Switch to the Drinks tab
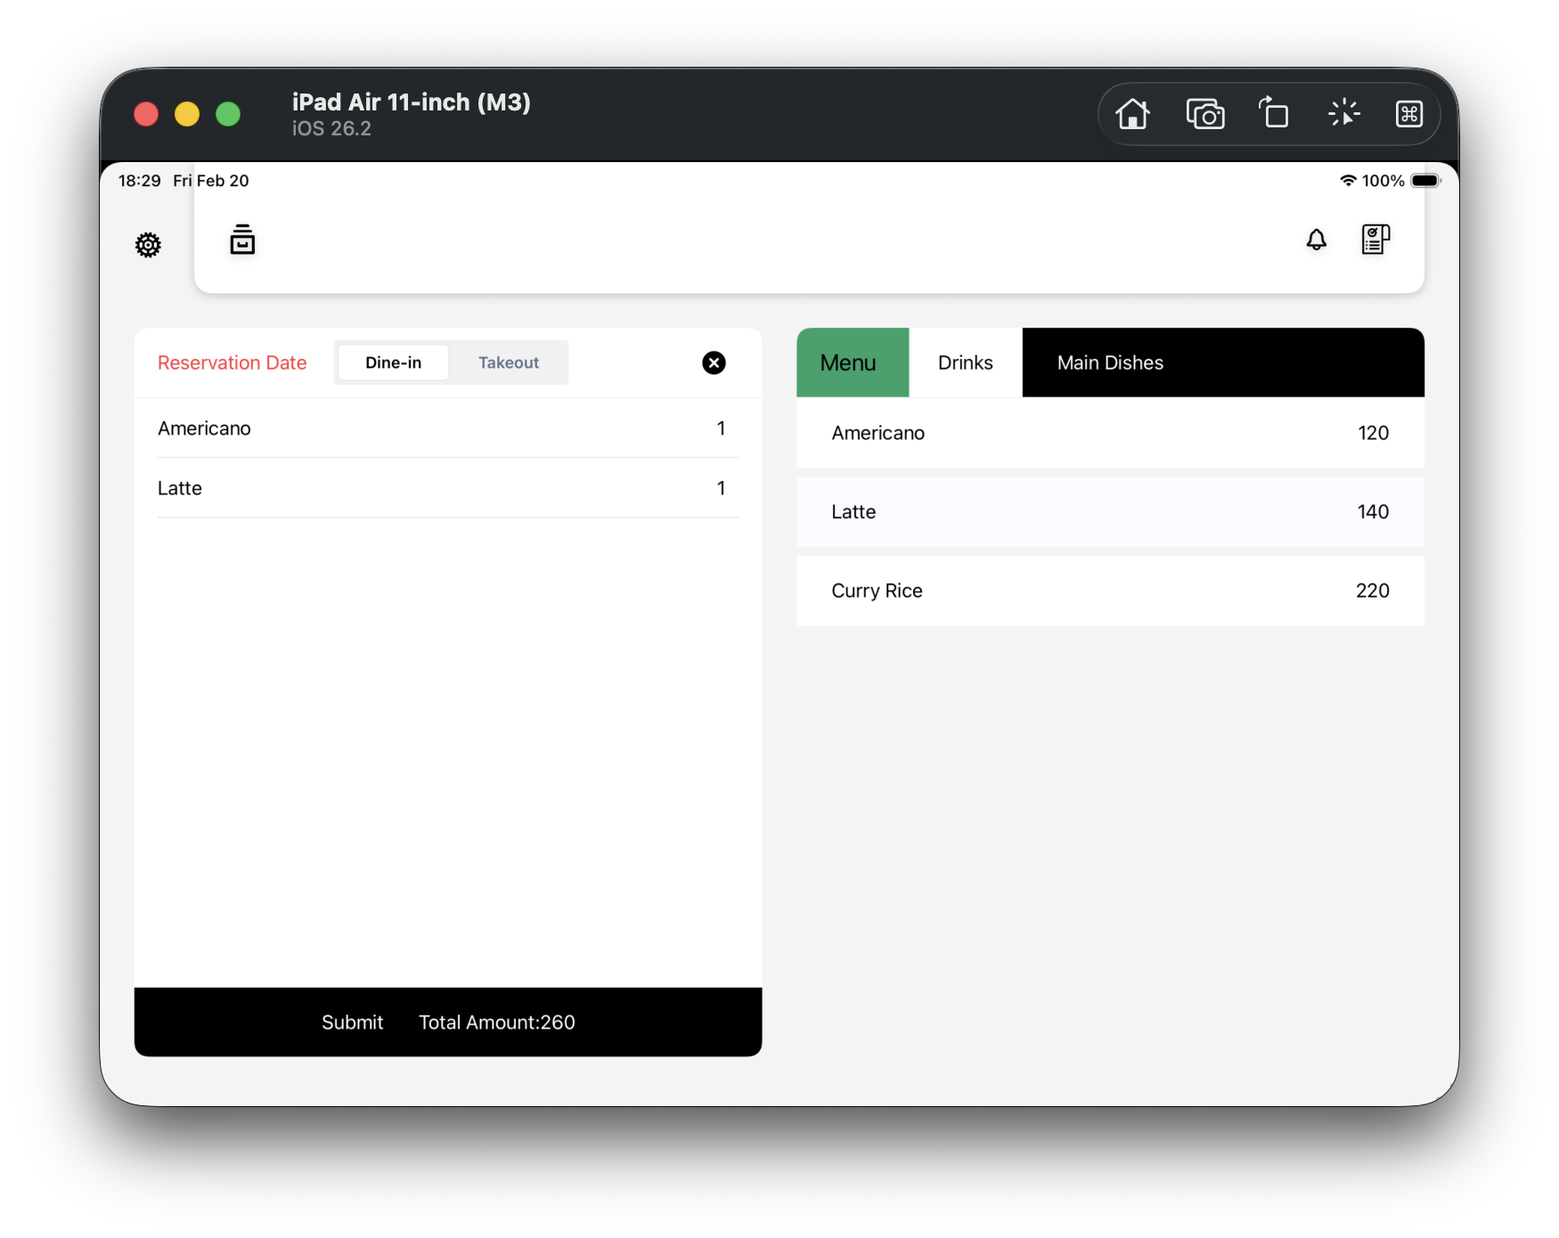Viewport: 1559px width, 1238px height. point(965,362)
